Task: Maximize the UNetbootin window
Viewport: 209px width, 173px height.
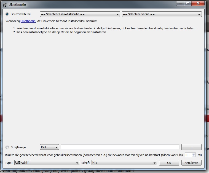Action: click(188, 4)
